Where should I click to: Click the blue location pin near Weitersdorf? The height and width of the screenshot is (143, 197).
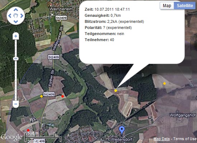(122, 131)
